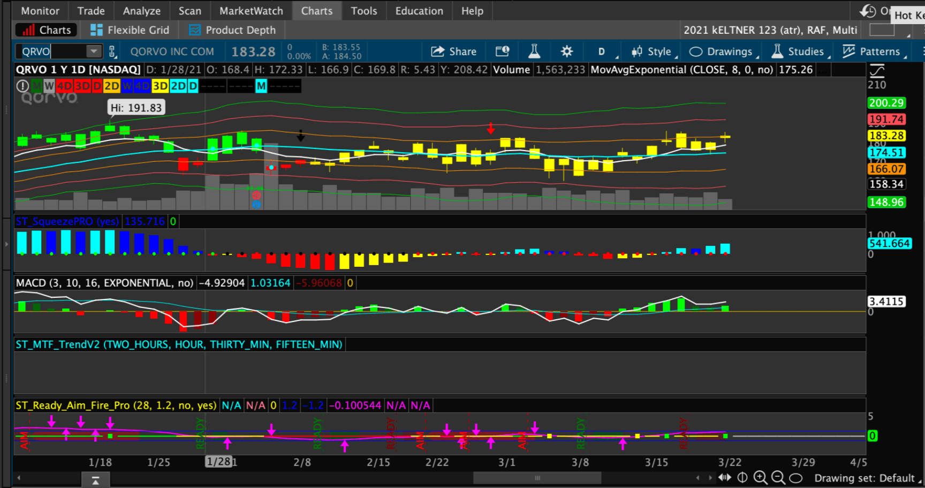Screen dimensions: 925x488
Task: Expand the QRVO symbol dropdown arrow
Action: coord(94,51)
